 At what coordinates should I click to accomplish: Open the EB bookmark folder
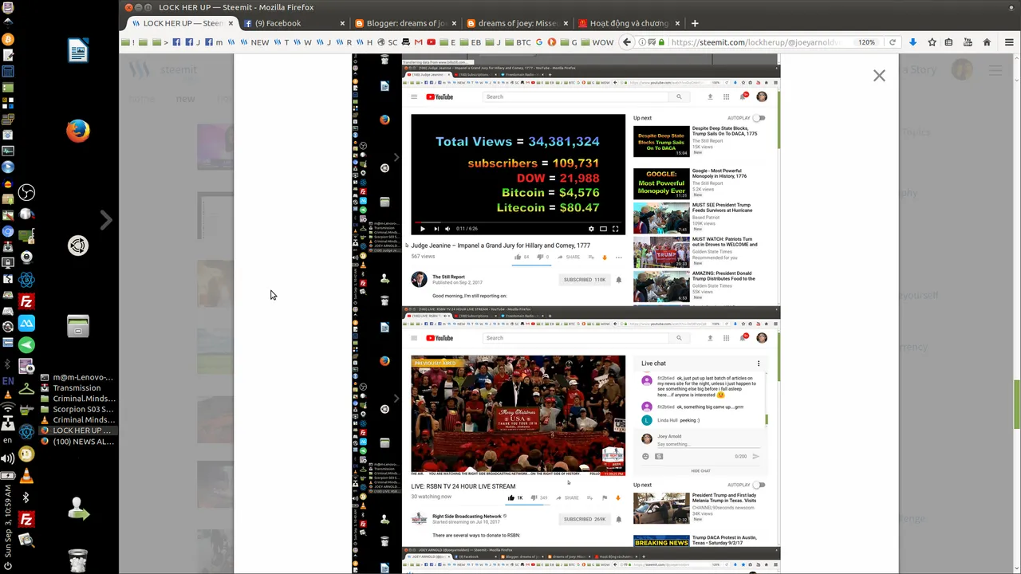click(471, 42)
